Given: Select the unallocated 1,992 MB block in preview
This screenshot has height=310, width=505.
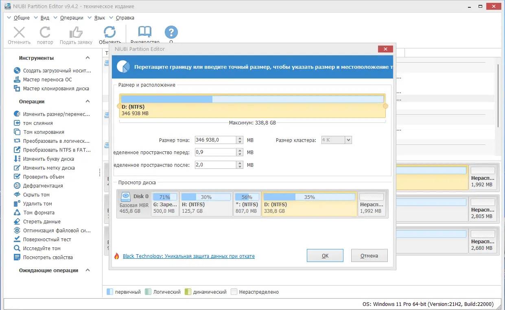Looking at the screenshot, I should (372, 204).
